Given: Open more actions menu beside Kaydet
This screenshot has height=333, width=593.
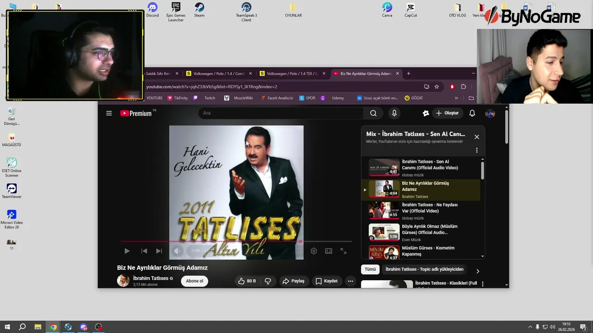Looking at the screenshot, I should pyautogui.click(x=351, y=281).
